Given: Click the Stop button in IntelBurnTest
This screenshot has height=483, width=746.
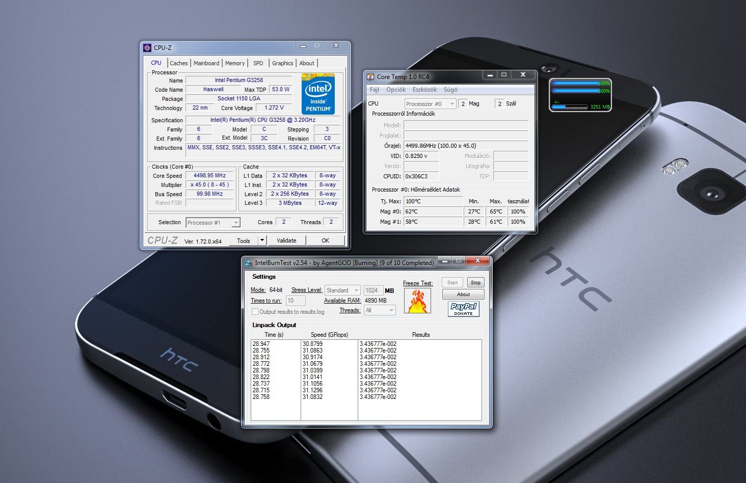Looking at the screenshot, I should pyautogui.click(x=475, y=282).
